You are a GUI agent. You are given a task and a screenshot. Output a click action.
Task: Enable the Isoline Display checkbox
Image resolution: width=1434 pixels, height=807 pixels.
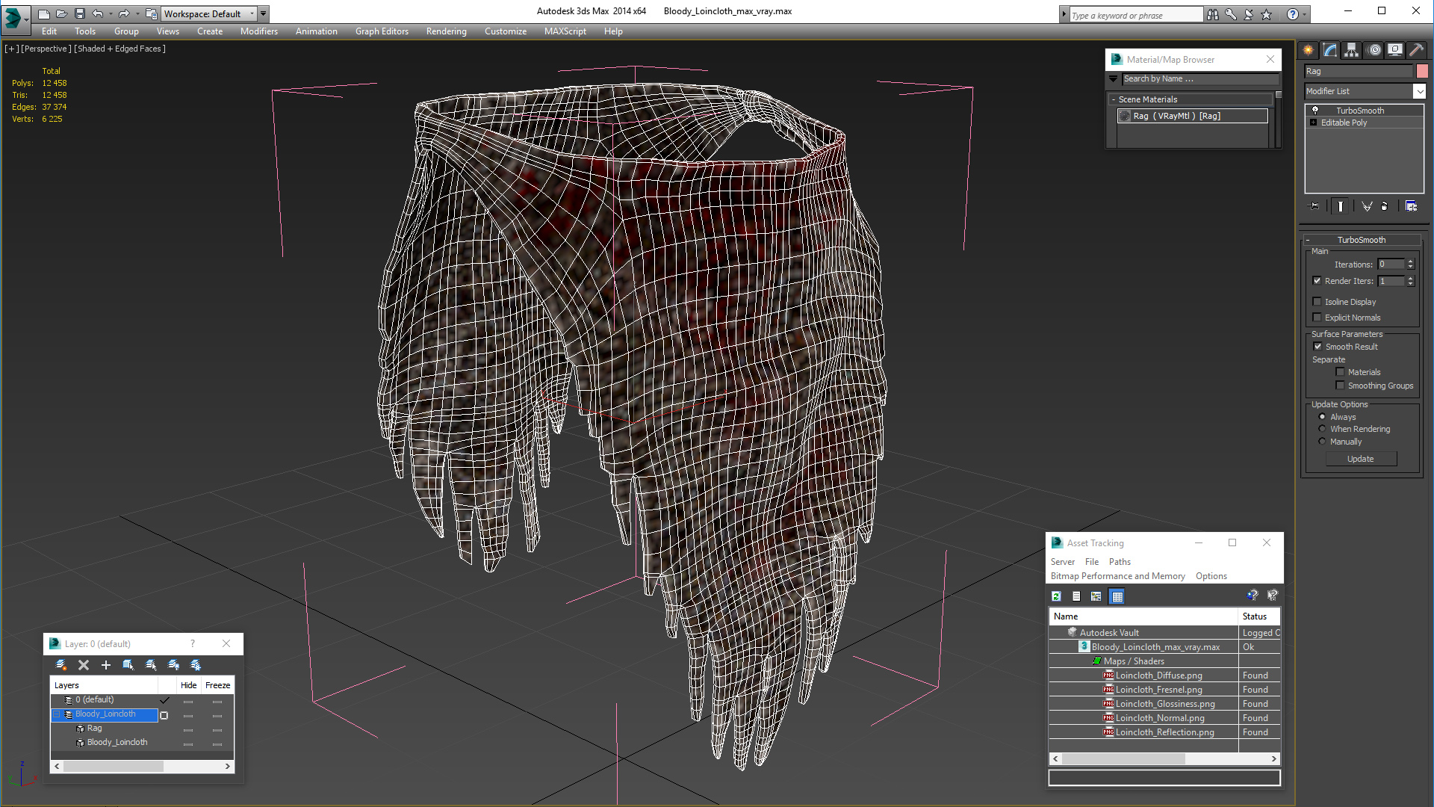pos(1317,302)
